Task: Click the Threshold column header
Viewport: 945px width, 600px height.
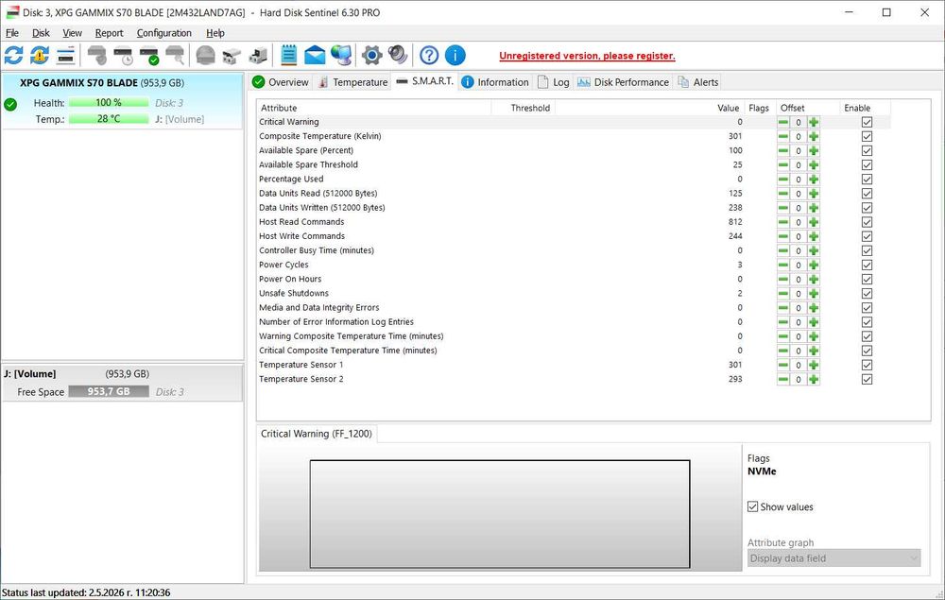Action: pos(524,108)
